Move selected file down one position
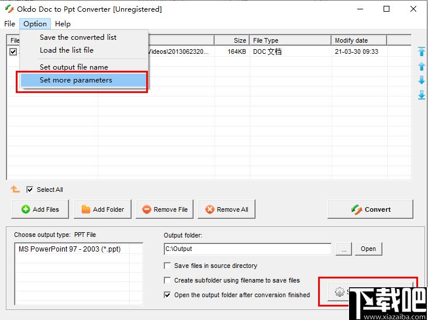This screenshot has width=428, height=320. click(x=422, y=80)
